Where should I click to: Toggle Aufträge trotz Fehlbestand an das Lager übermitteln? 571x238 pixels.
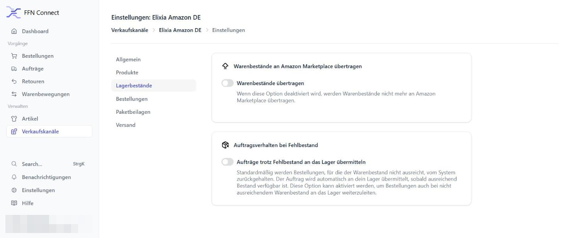[228, 162]
